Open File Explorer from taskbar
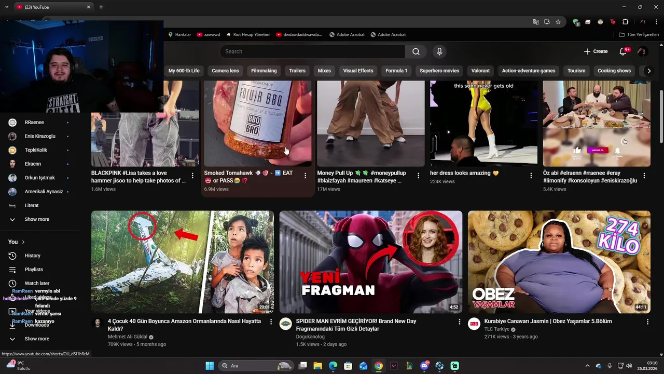Image resolution: width=664 pixels, height=374 pixels. coord(318,366)
